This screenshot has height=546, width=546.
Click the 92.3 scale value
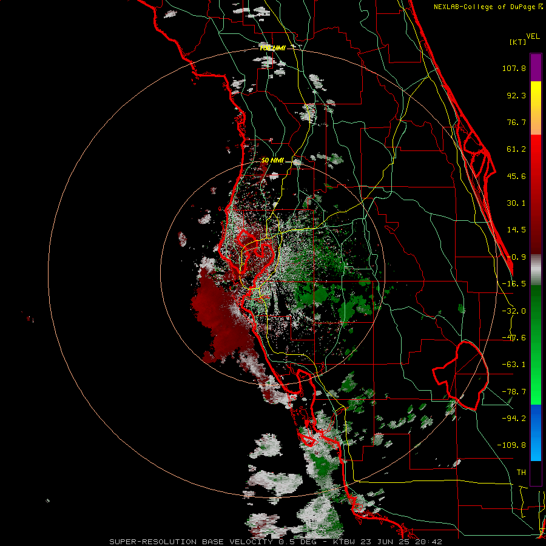[x=516, y=95]
